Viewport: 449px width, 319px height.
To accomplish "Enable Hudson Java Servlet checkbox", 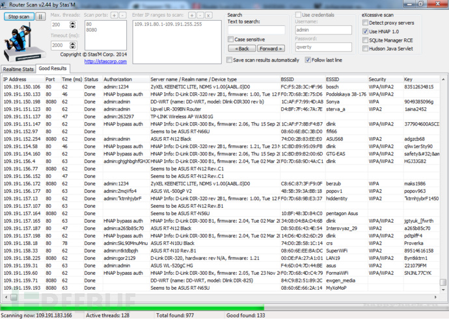I will point(366,49).
